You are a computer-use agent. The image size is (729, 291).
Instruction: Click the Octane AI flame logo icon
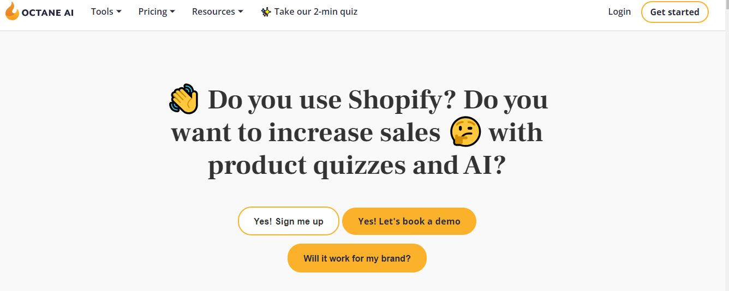point(12,11)
